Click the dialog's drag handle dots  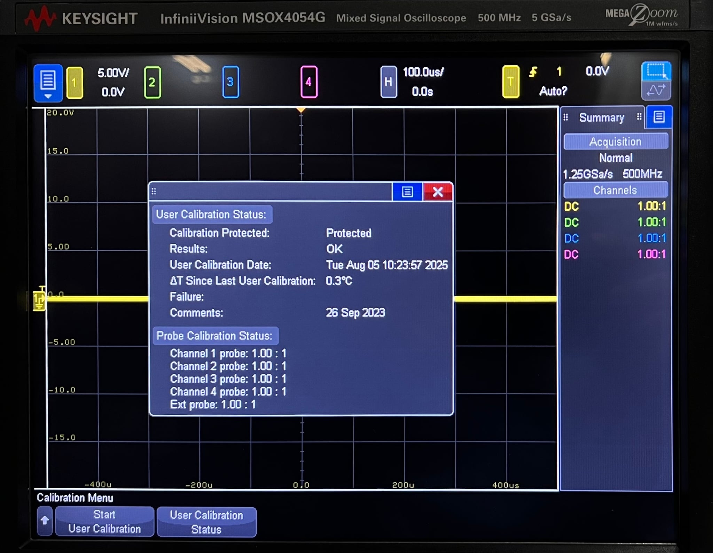point(154,191)
